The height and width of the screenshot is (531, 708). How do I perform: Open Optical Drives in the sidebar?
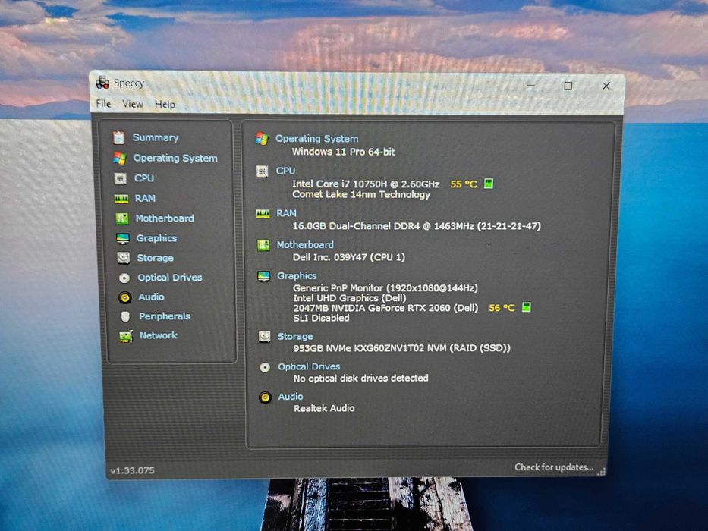click(x=170, y=277)
